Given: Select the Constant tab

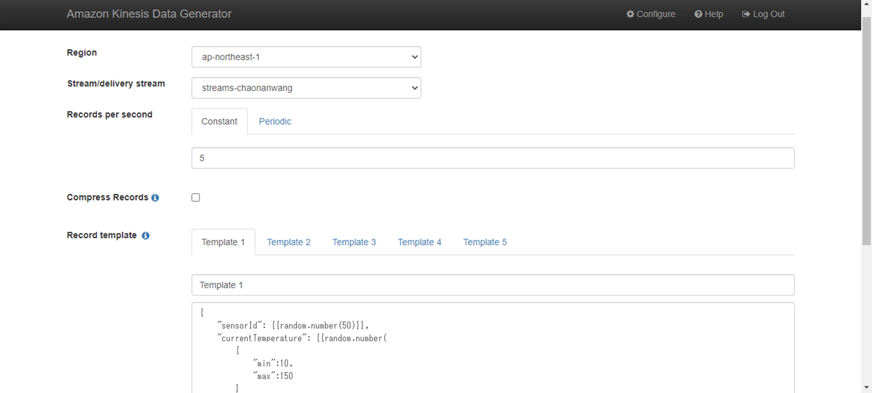Looking at the screenshot, I should [x=219, y=121].
